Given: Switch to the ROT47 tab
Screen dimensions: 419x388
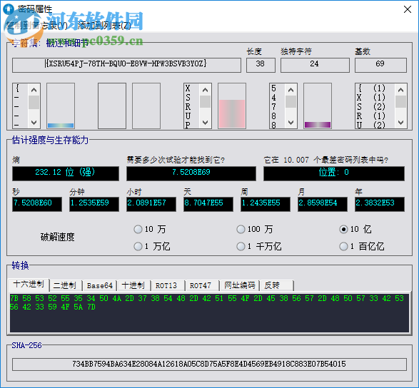Looking at the screenshot, I should point(202,285).
